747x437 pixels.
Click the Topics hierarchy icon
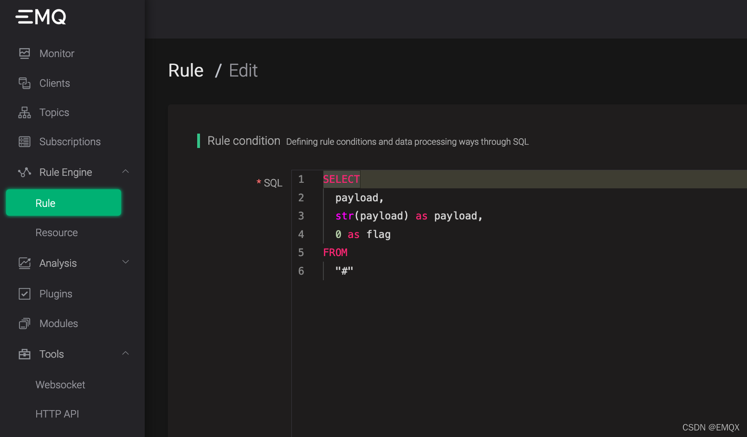25,112
